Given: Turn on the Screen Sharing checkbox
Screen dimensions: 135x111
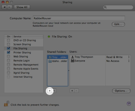Looking at the screenshot, I should click(x=8, y=44).
